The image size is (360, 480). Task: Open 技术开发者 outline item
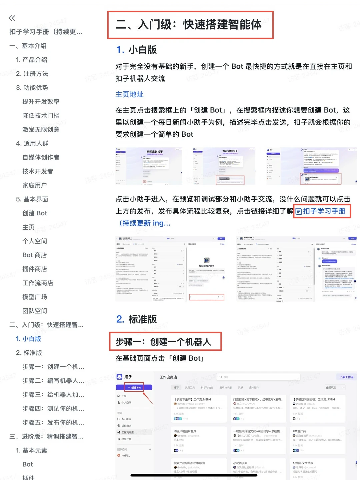point(38,171)
